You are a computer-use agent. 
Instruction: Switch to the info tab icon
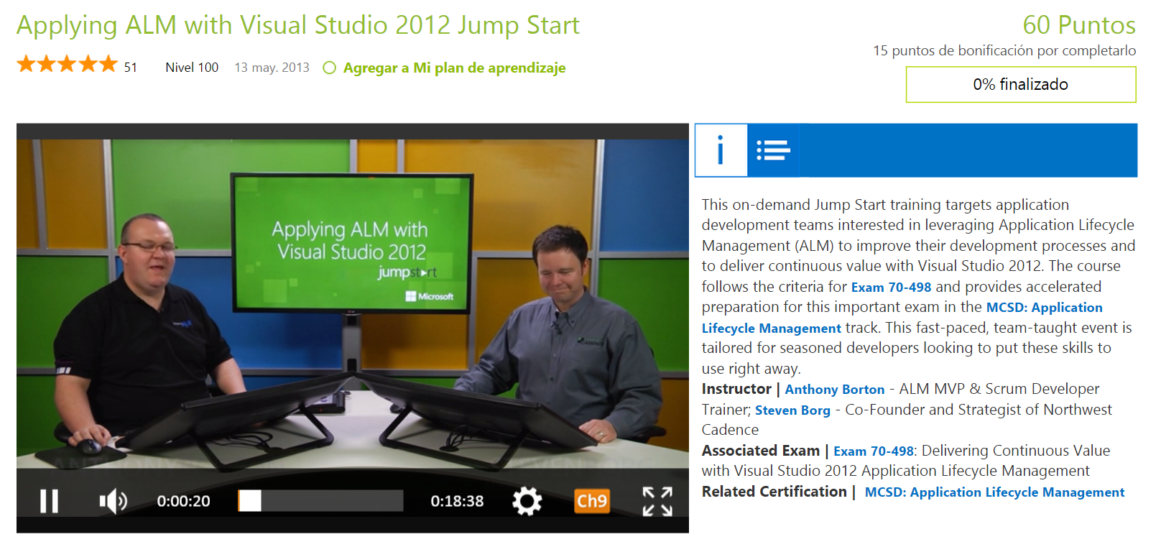point(721,150)
